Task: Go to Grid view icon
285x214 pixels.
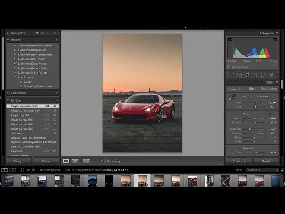Action: [23, 170]
